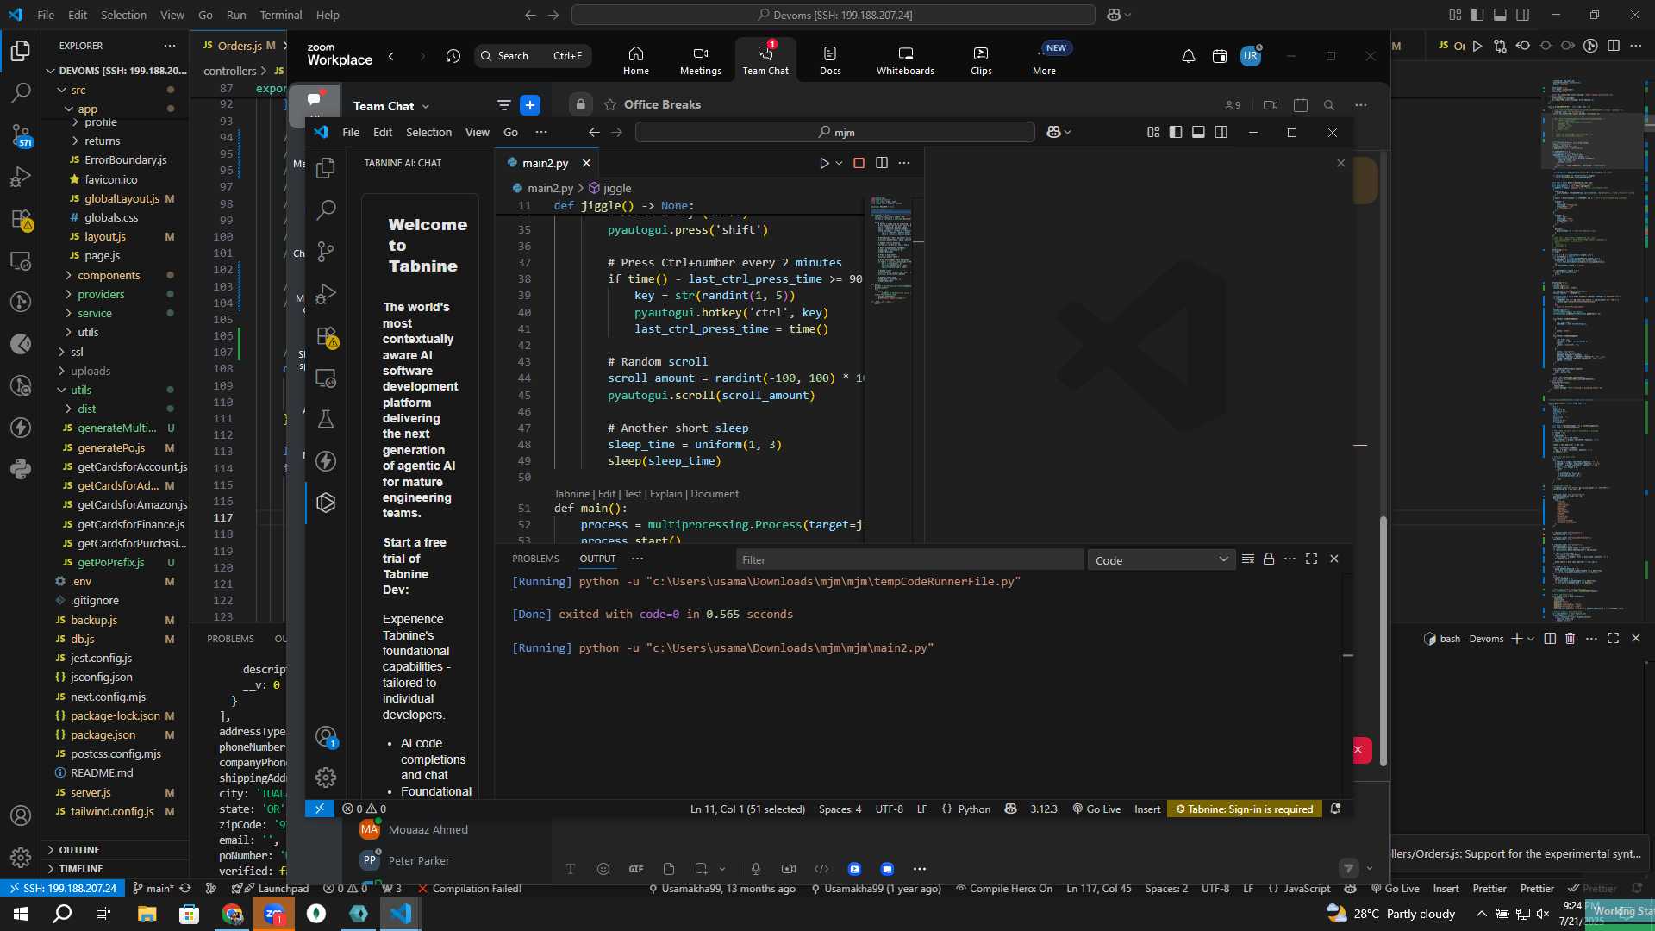
Task: Open Zoom Meetings tab
Action: coord(701,60)
